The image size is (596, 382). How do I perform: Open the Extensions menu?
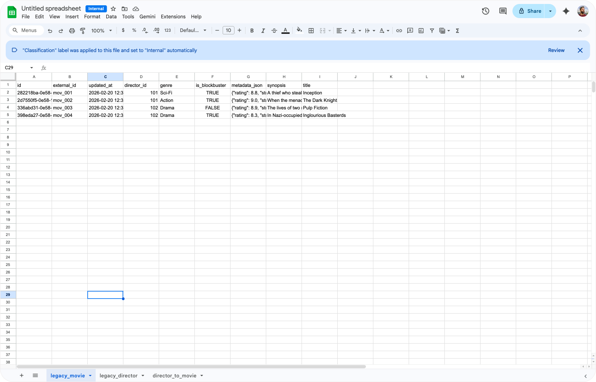[173, 17]
